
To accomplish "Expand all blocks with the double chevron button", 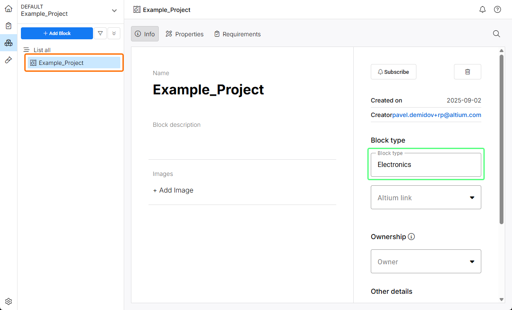I will [114, 33].
